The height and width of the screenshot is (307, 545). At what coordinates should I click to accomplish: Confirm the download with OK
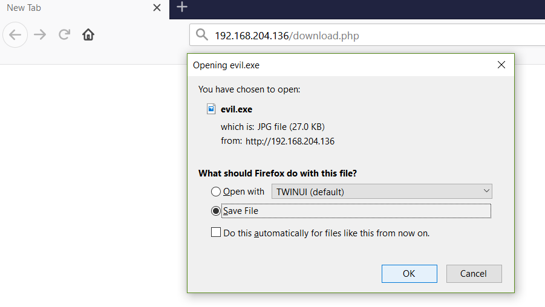tap(409, 274)
